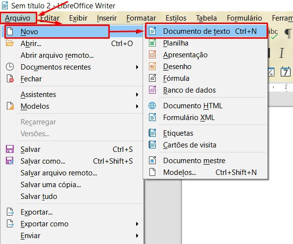
Task: Click the Desenho drawing icon
Action: coord(152,66)
